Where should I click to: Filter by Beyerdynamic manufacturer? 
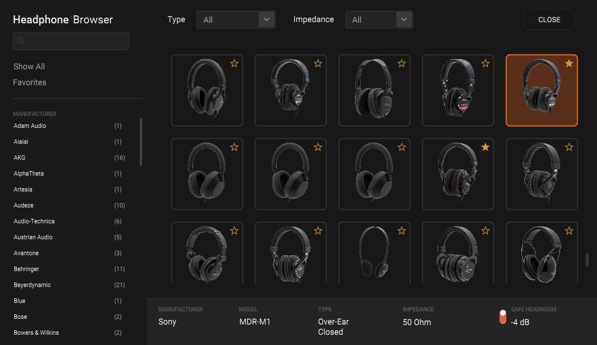[x=32, y=285]
